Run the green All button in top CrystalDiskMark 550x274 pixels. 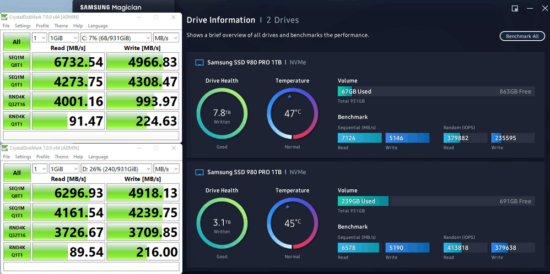click(x=17, y=42)
